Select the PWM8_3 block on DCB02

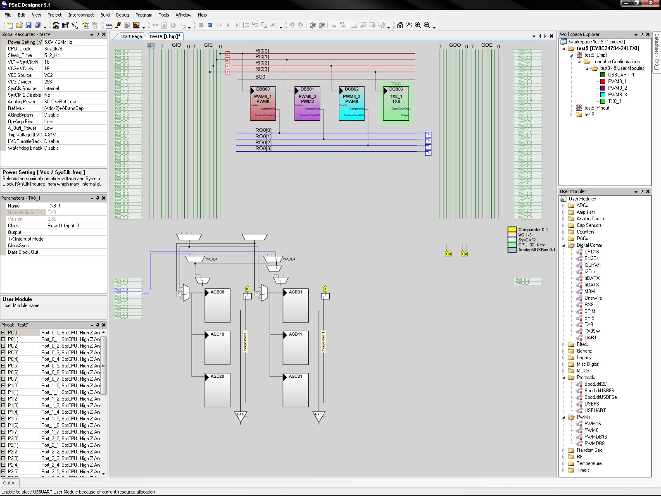pyautogui.click(x=352, y=103)
